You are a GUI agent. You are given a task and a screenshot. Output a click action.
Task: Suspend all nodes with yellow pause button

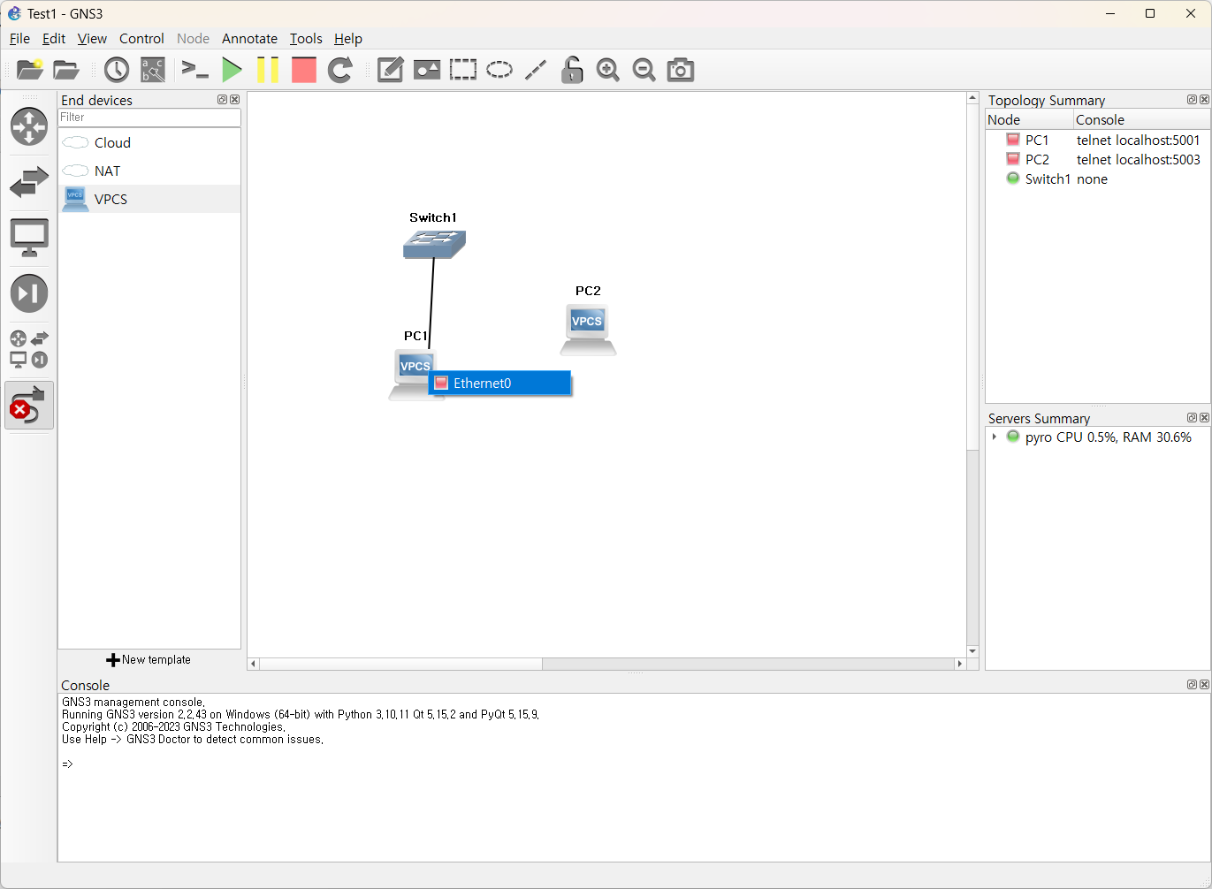pyautogui.click(x=268, y=70)
